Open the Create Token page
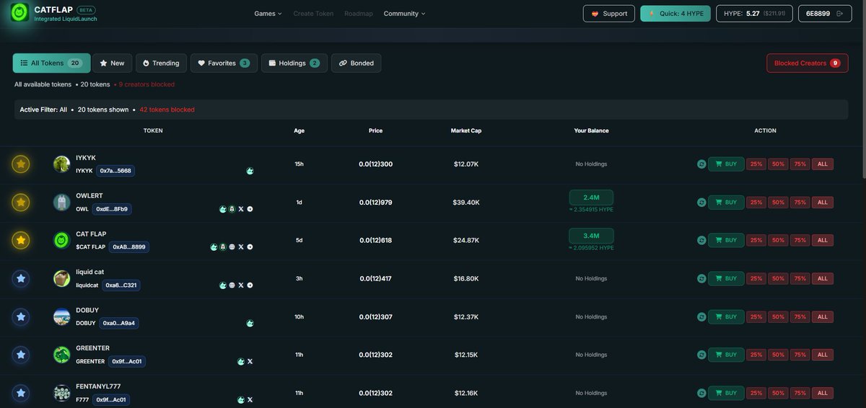The image size is (866, 408). pyautogui.click(x=313, y=14)
